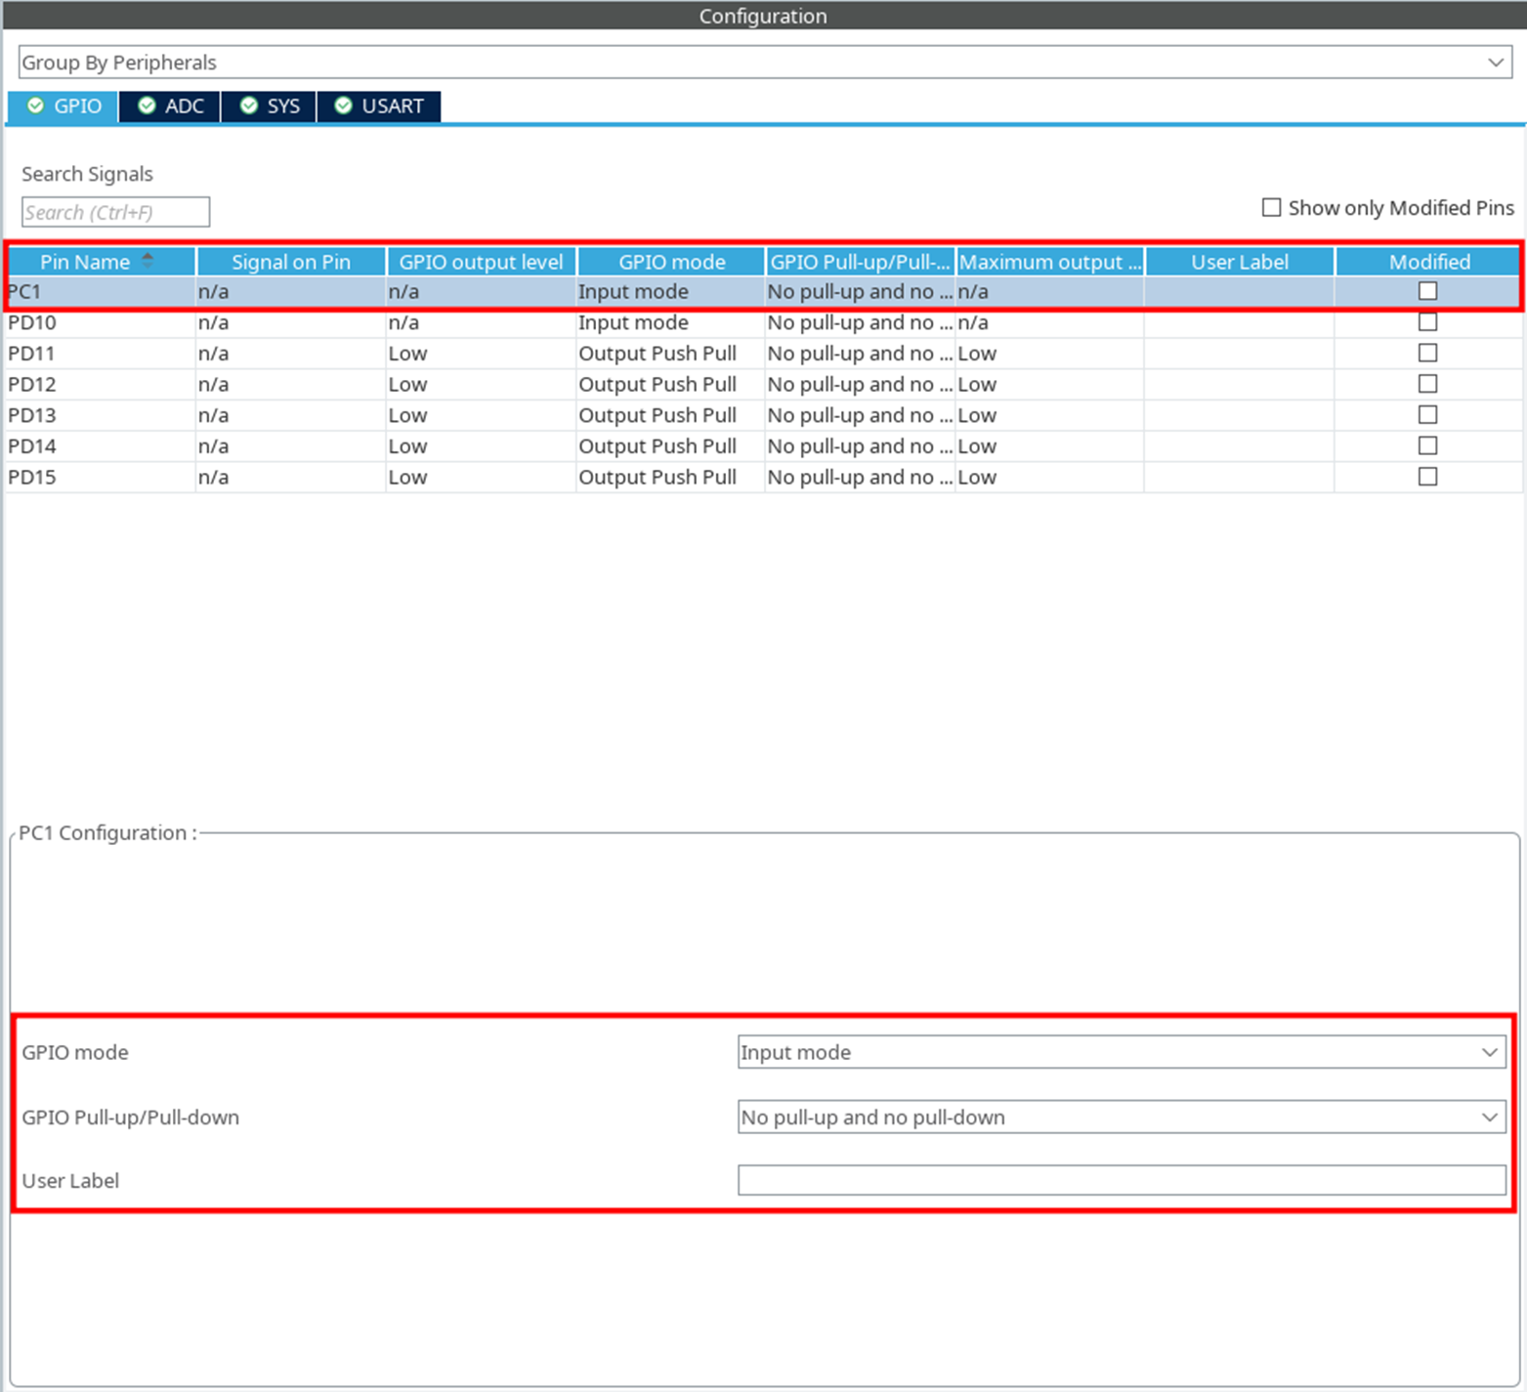The width and height of the screenshot is (1527, 1392).
Task: Toggle the Modified checkbox for PC1
Action: [1427, 291]
